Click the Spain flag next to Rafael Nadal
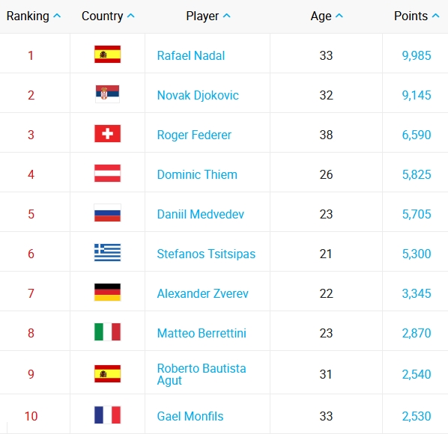Screen dimensions: 448x434 tap(107, 54)
